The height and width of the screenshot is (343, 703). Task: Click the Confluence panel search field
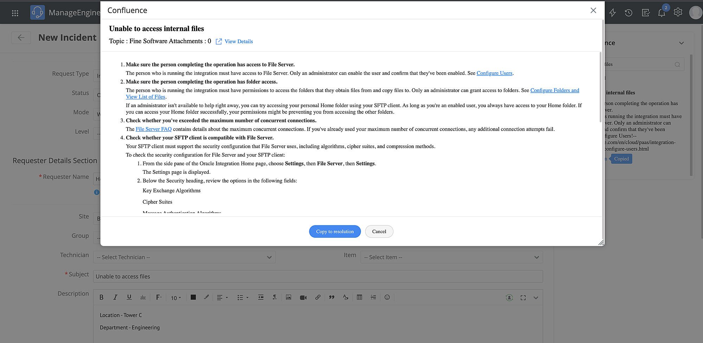point(644,65)
